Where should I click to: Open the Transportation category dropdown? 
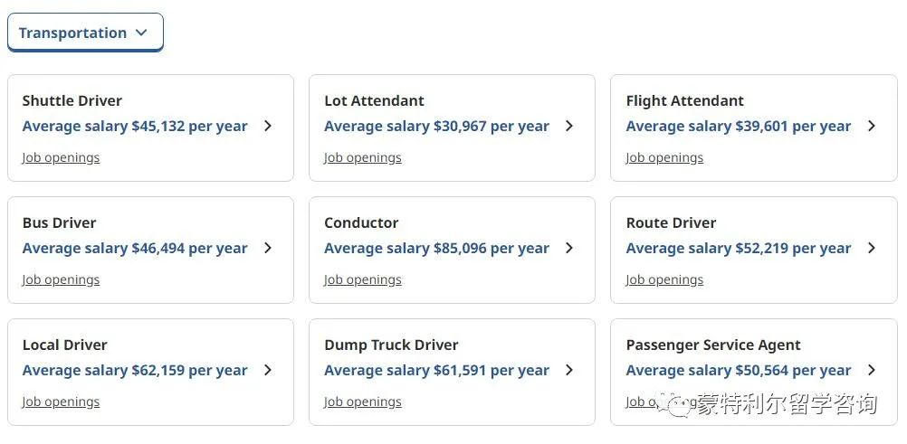pyautogui.click(x=85, y=33)
